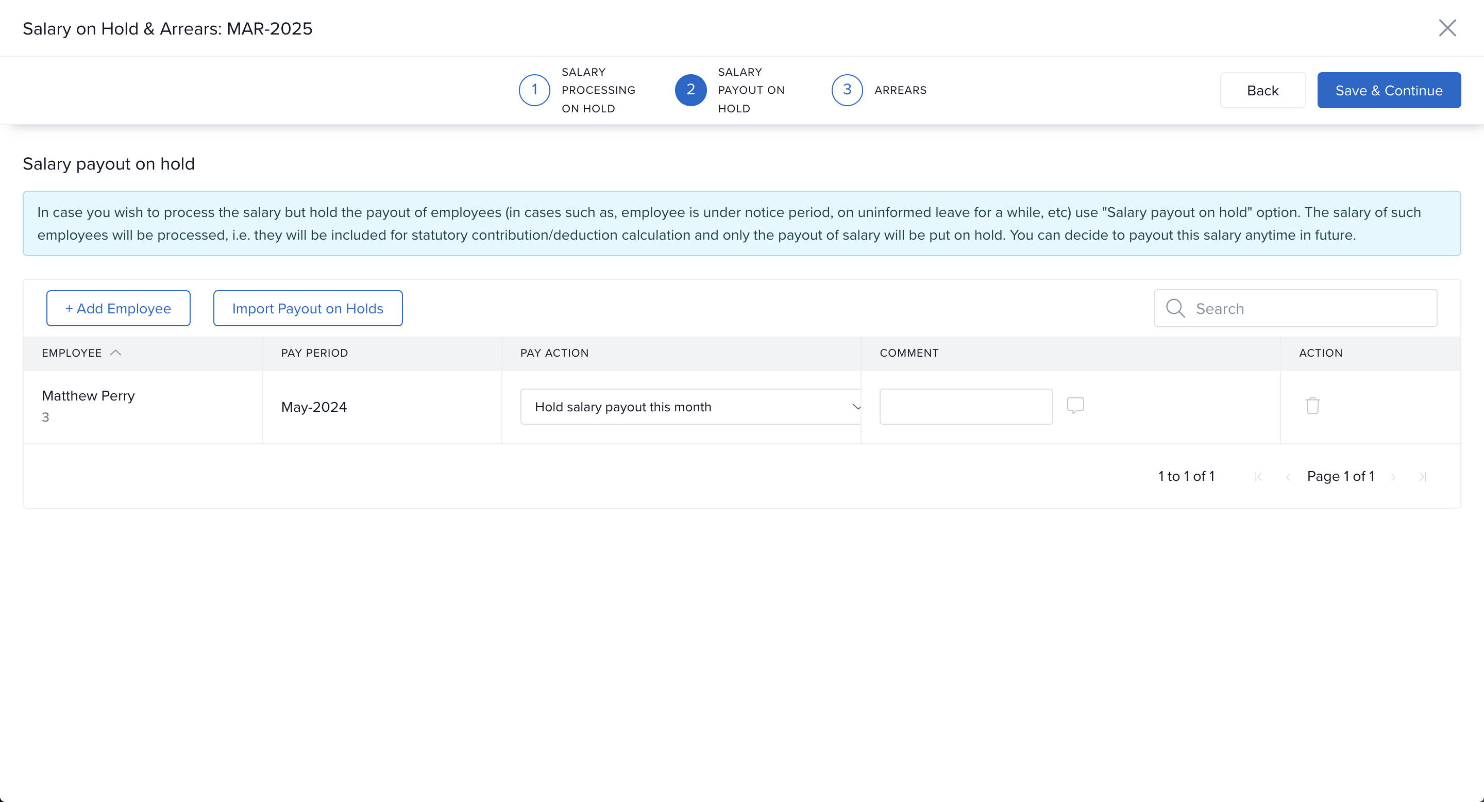This screenshot has width=1484, height=802.
Task: Click the comment text box for Matthew Perry
Action: point(966,407)
